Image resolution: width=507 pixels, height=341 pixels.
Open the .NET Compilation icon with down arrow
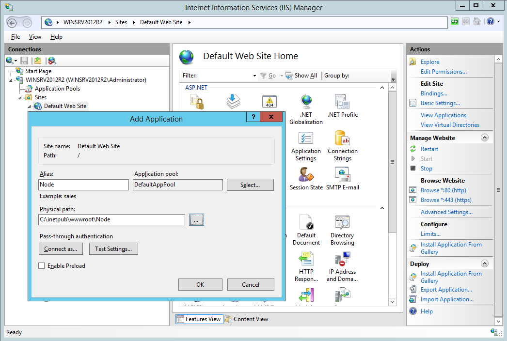tap(233, 102)
